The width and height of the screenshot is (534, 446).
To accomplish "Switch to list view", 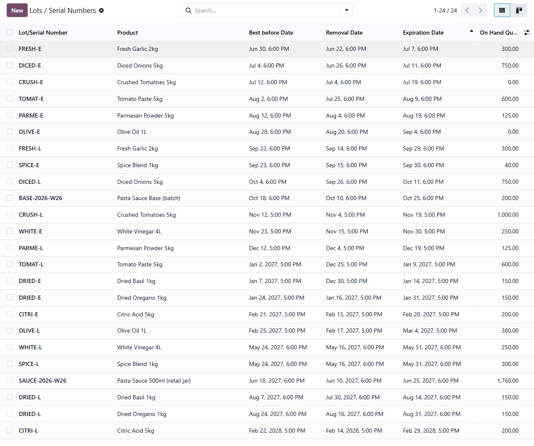I will pos(502,10).
